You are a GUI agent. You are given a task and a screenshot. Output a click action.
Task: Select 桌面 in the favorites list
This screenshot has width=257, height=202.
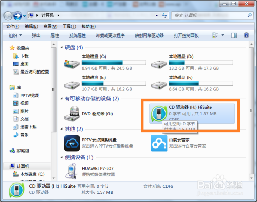pos(24,64)
